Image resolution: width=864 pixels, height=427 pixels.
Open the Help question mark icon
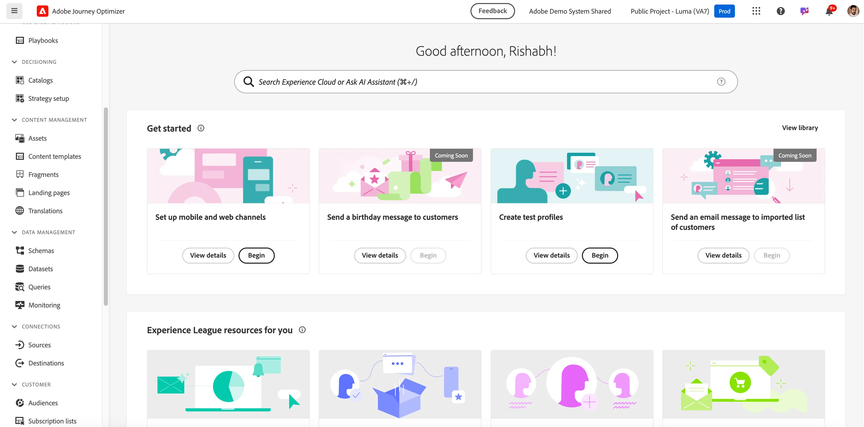(781, 11)
